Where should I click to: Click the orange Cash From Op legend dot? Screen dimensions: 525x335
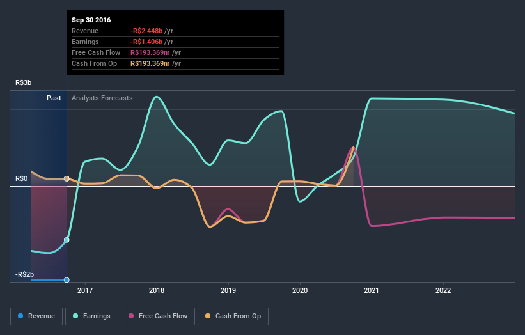[208, 316]
